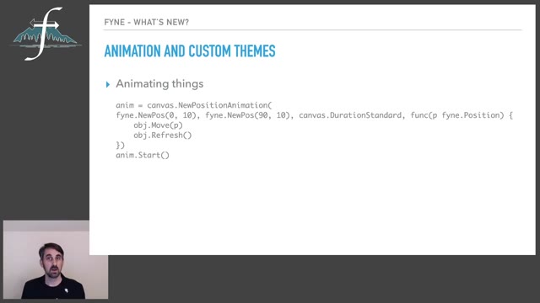Click 'func(p fyne.Position) {' in the code
This screenshot has height=303, width=540.
coord(462,115)
